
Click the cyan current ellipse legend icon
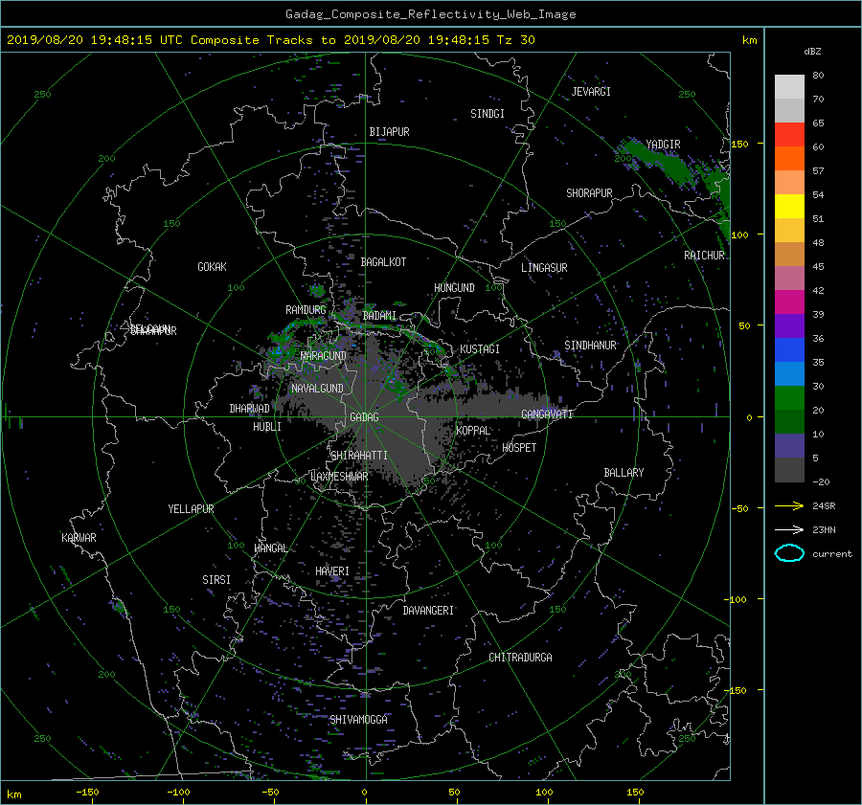point(789,553)
